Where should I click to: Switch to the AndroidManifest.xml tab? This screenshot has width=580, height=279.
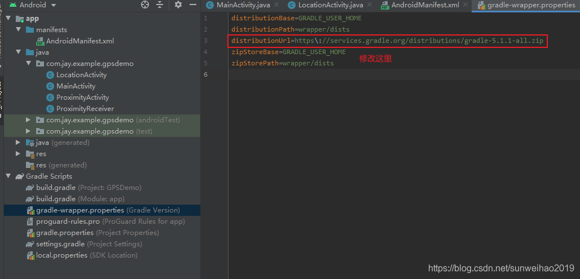425,5
